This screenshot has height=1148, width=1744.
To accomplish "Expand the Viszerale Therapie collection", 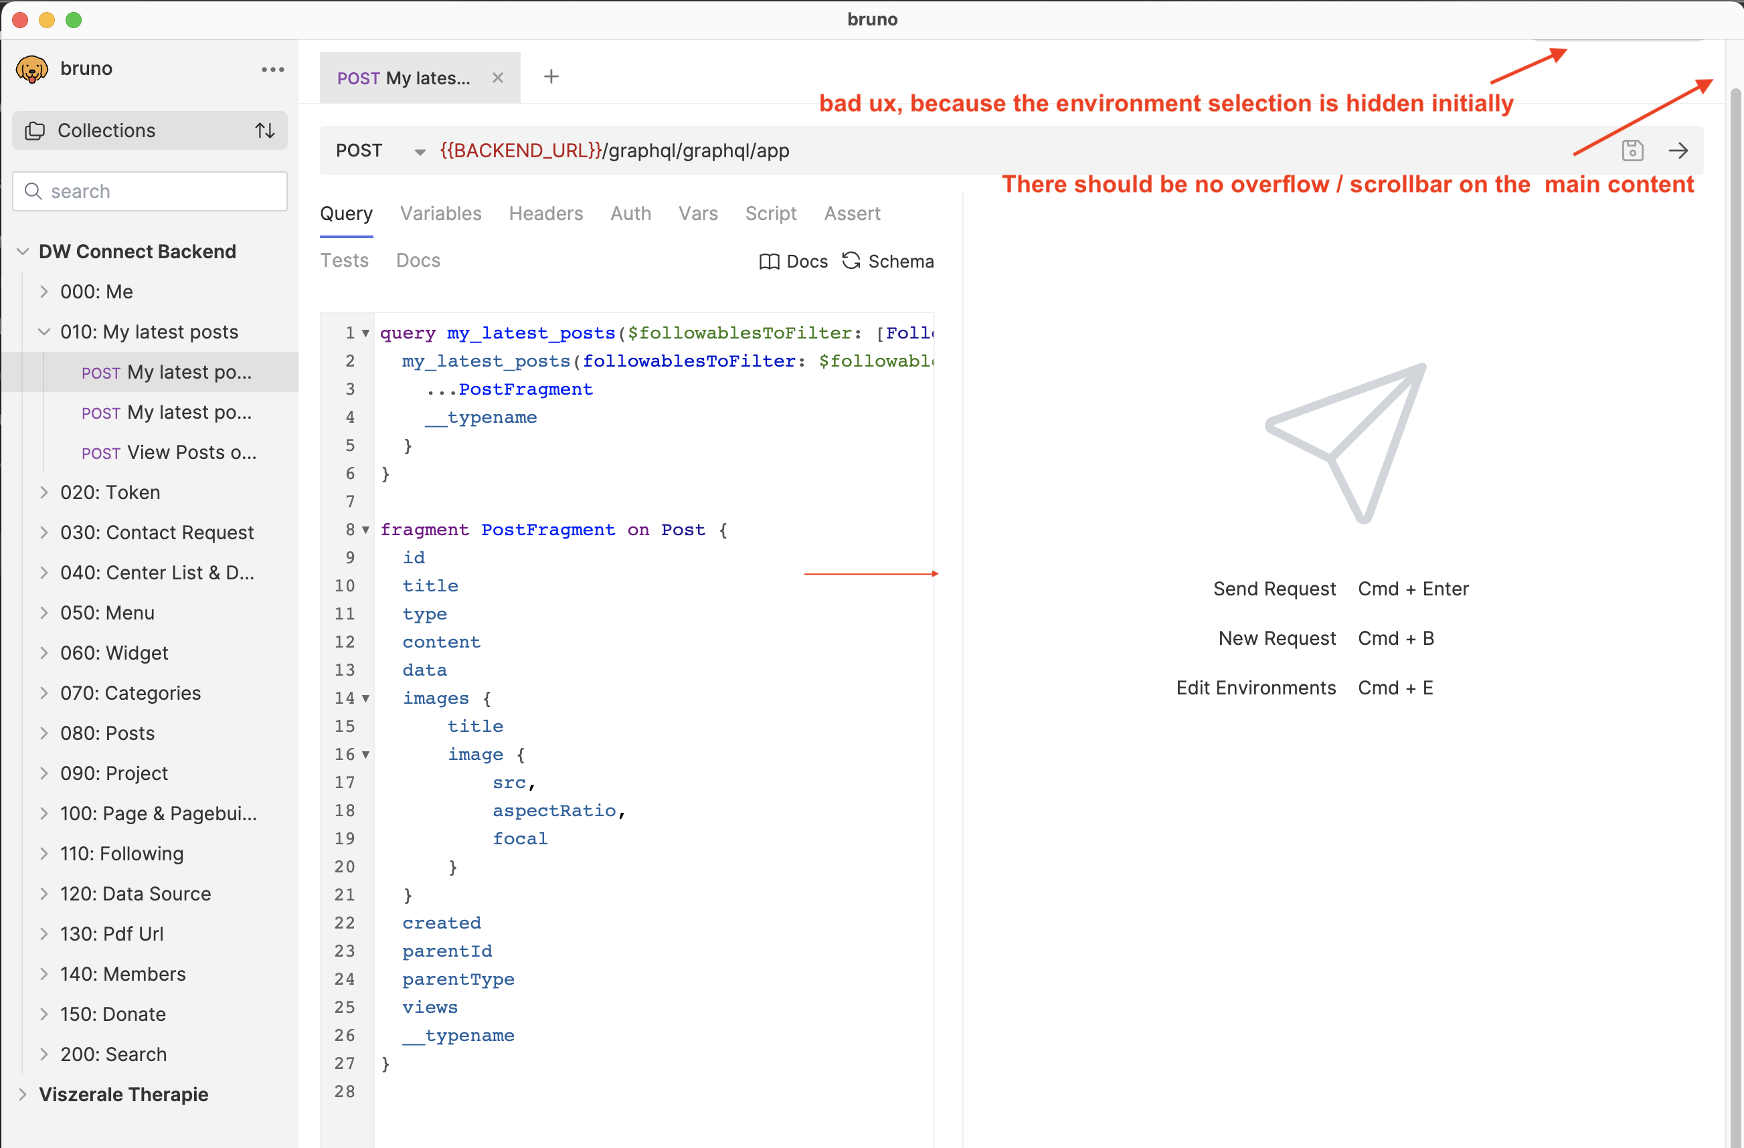I will tap(23, 1094).
